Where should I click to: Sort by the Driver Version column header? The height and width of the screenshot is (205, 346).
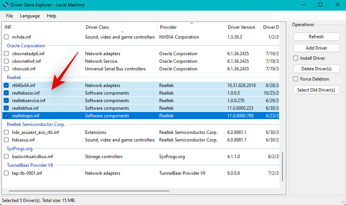(x=241, y=27)
